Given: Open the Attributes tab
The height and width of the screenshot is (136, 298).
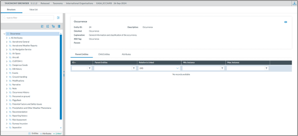Looking at the screenshot, I should coord(126,54).
